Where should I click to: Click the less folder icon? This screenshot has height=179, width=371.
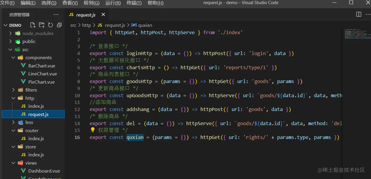(20, 122)
